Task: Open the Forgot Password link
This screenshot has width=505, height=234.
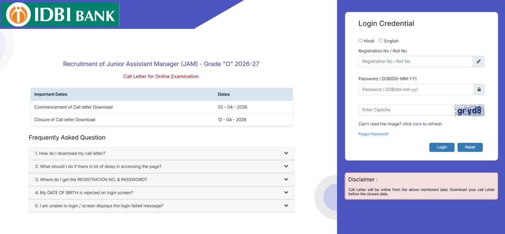Action: point(373,134)
